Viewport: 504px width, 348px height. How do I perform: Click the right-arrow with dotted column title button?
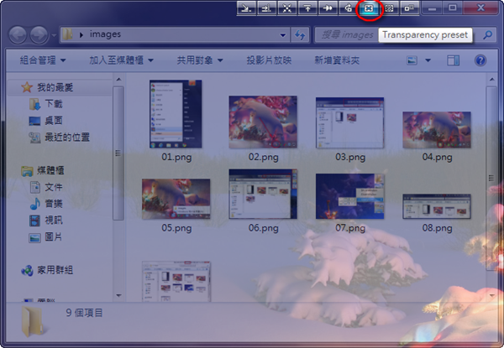(x=266, y=8)
